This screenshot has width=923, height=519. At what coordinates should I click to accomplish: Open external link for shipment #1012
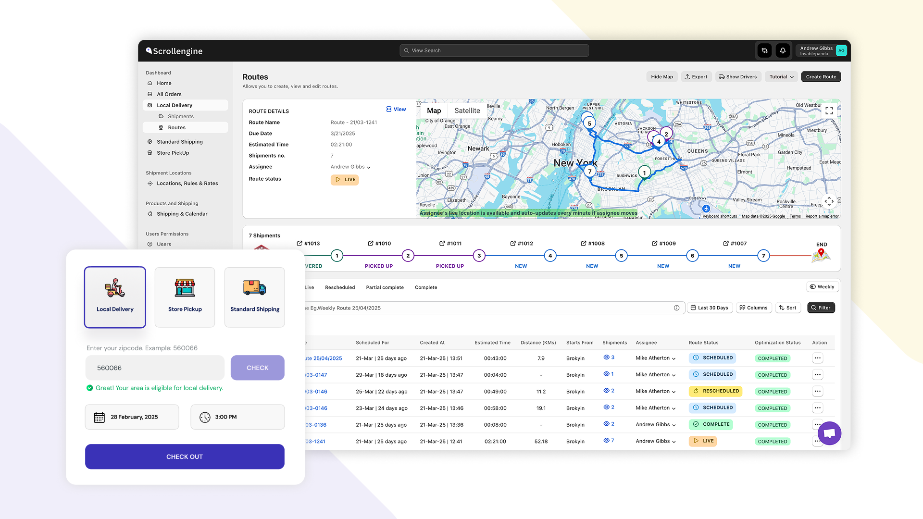pos(513,244)
